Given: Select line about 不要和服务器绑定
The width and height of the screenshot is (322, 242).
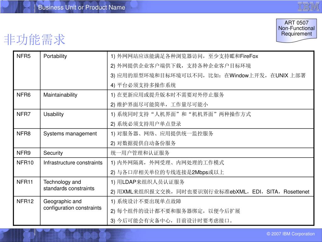Looking at the screenshot, I should click(x=175, y=211).
